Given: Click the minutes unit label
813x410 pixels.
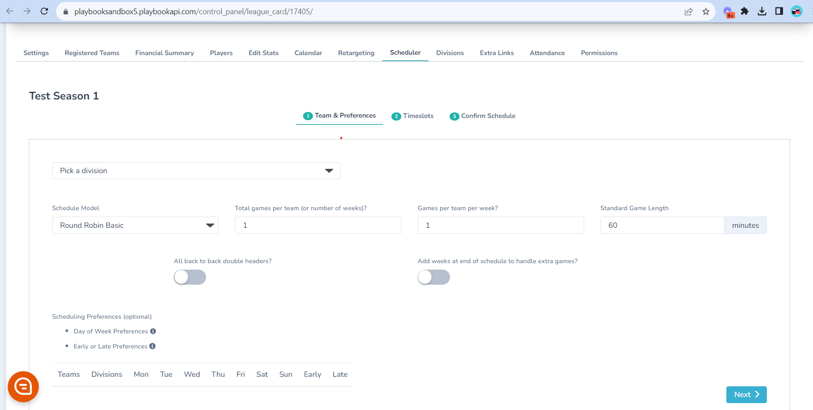Looking at the screenshot, I should point(745,225).
